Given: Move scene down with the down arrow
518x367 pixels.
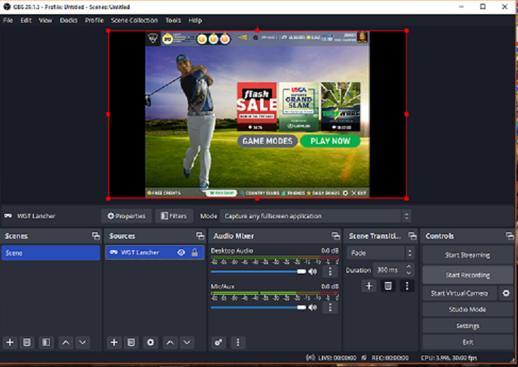Looking at the screenshot, I should coord(83,342).
